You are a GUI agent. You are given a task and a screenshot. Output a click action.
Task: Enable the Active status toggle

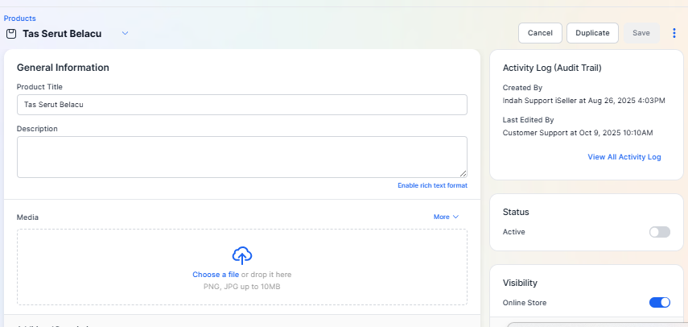click(x=659, y=232)
